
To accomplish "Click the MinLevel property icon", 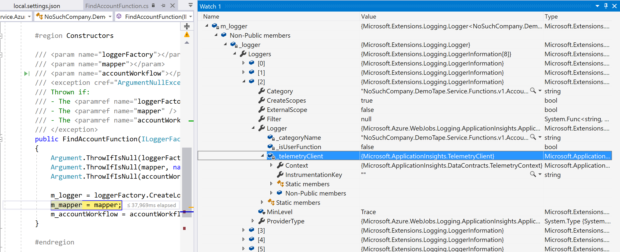I will coord(262,212).
